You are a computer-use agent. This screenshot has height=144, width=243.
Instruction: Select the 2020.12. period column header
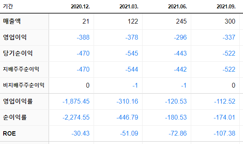click(80, 6)
